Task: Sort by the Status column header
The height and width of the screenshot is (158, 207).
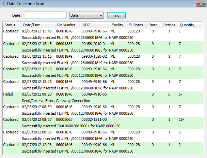Action: click(x=10, y=25)
